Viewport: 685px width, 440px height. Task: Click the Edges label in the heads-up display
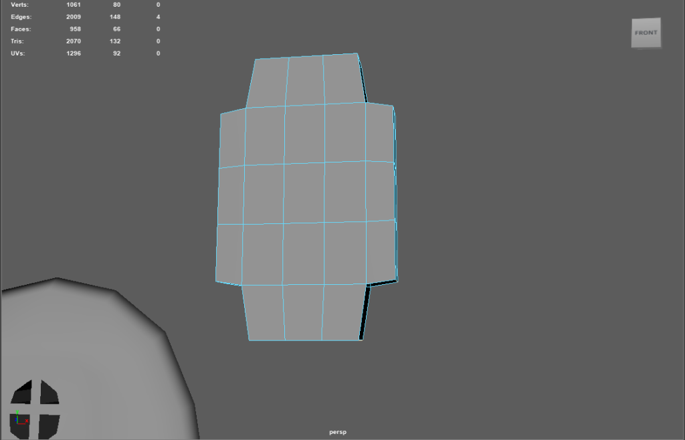tap(21, 17)
